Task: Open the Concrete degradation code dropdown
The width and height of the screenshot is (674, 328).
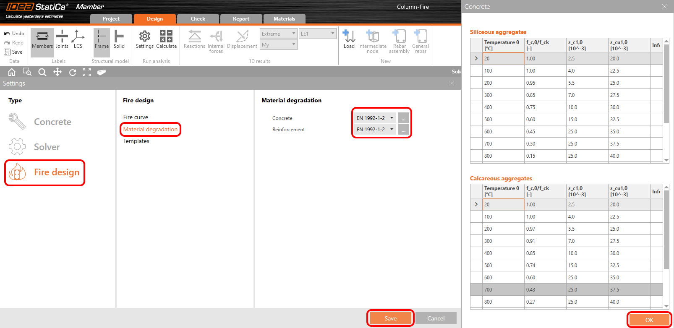Action: [375, 118]
